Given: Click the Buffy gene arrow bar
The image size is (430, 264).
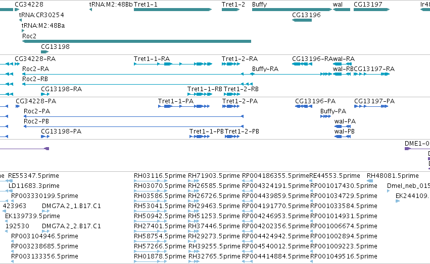Looking at the screenshot, I should pyautogui.click(x=292, y=10).
